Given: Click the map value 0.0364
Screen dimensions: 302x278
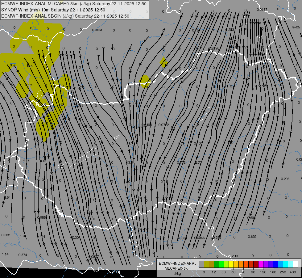Looking at the screenshot, I should click(182, 238).
